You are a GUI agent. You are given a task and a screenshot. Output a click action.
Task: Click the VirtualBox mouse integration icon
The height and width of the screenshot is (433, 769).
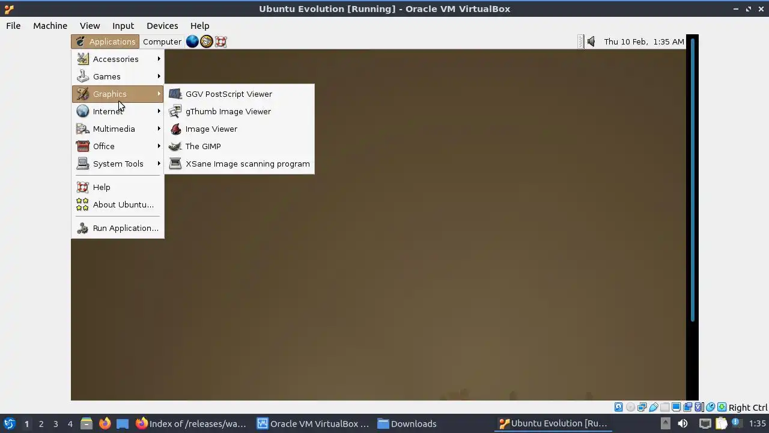710,407
